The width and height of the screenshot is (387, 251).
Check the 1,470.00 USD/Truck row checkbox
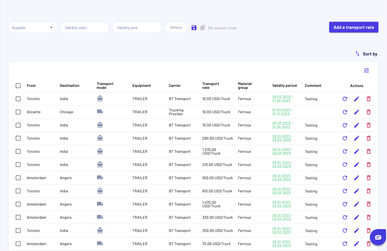tap(18, 204)
